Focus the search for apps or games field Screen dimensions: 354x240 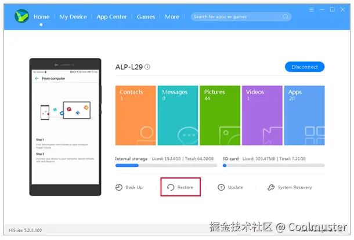pos(241,17)
